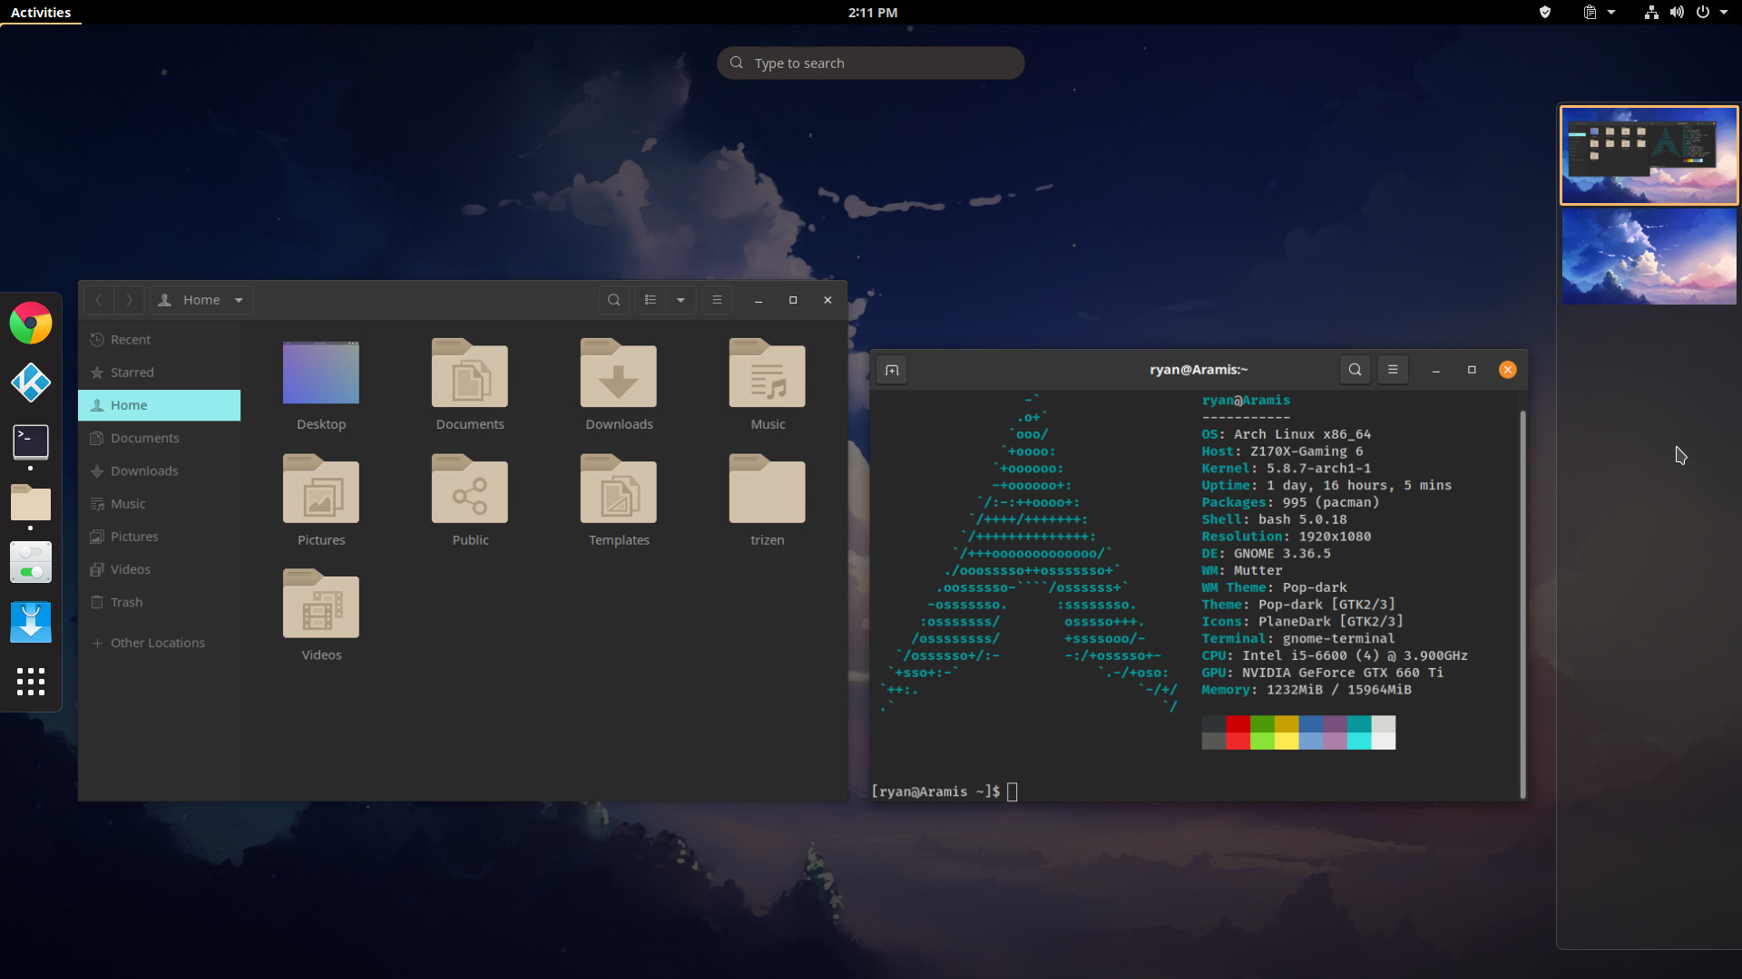Select Downloads in the Files sidebar
The image size is (1742, 979).
point(160,470)
